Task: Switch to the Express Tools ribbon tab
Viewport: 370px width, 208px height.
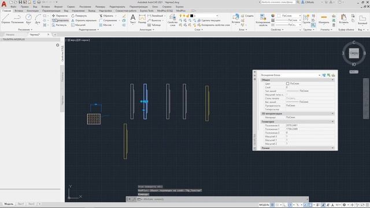Action: (146, 10)
